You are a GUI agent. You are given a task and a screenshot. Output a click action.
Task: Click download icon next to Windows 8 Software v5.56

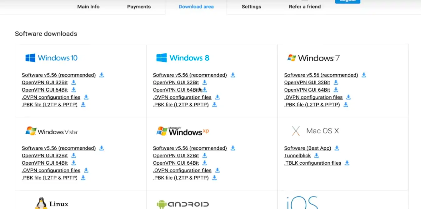click(233, 75)
